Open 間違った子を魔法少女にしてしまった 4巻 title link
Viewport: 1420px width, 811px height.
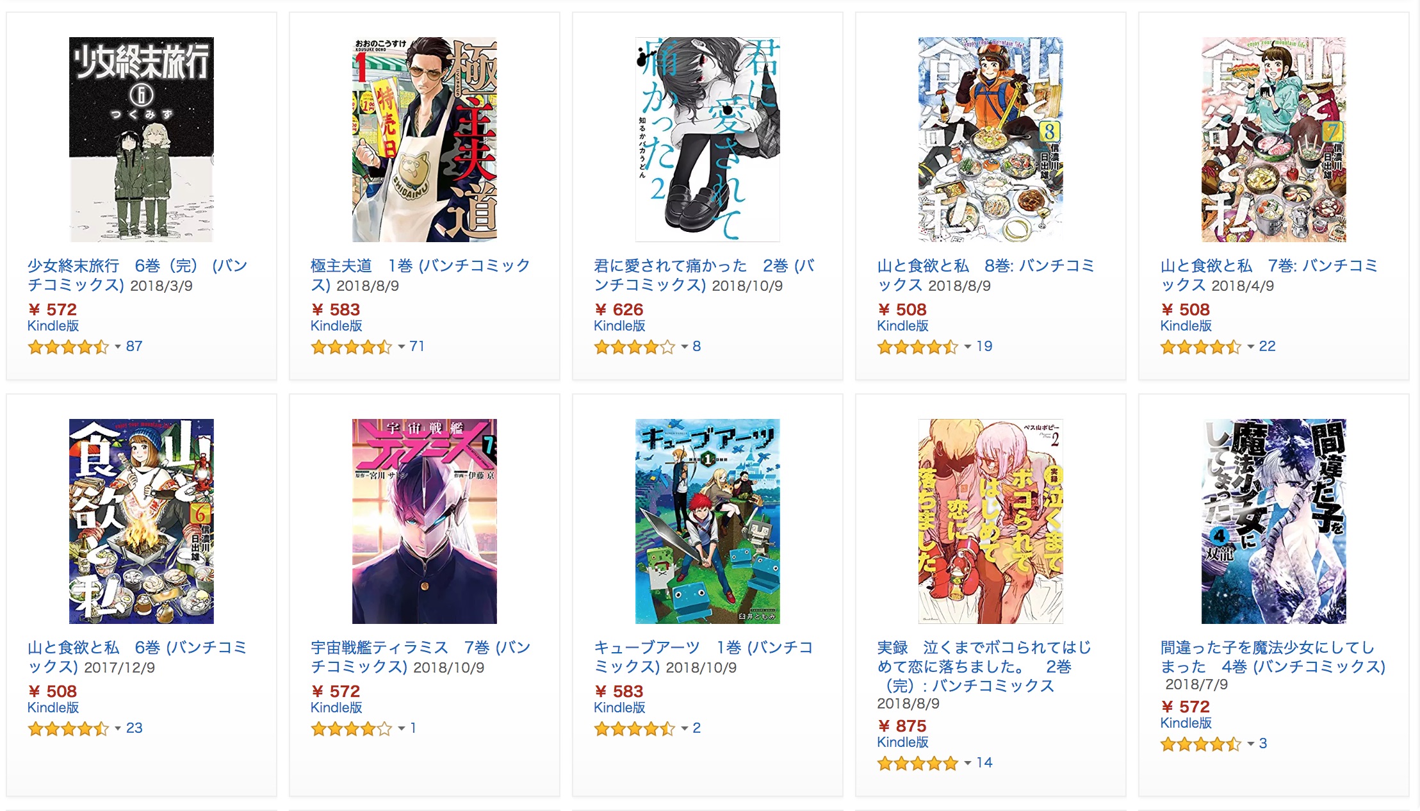point(1273,657)
